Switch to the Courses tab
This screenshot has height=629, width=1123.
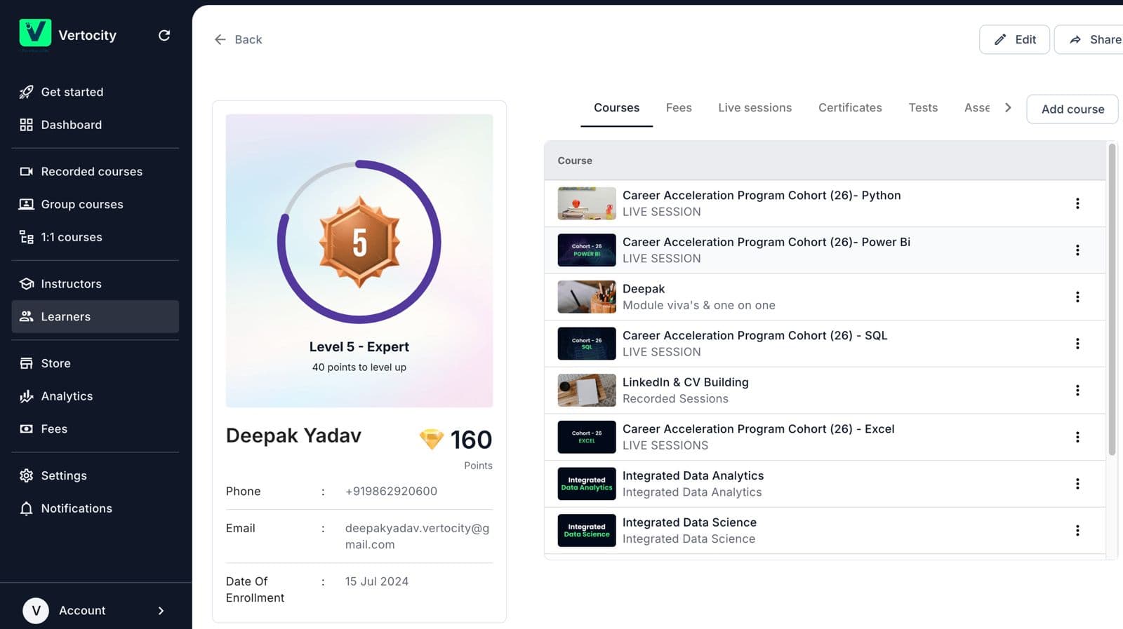click(616, 107)
